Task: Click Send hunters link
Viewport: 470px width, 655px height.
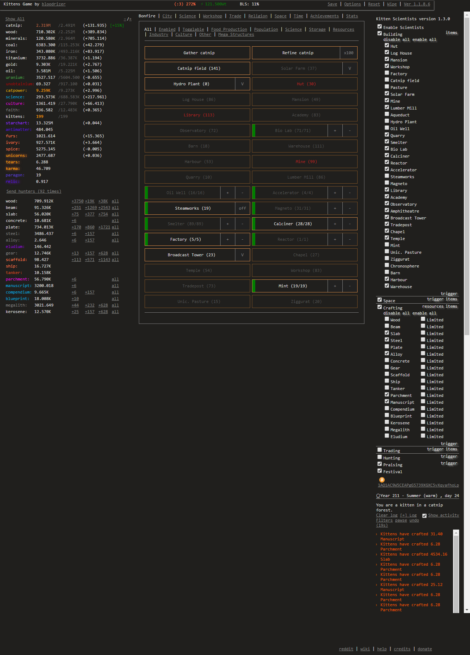Action: click(34, 191)
